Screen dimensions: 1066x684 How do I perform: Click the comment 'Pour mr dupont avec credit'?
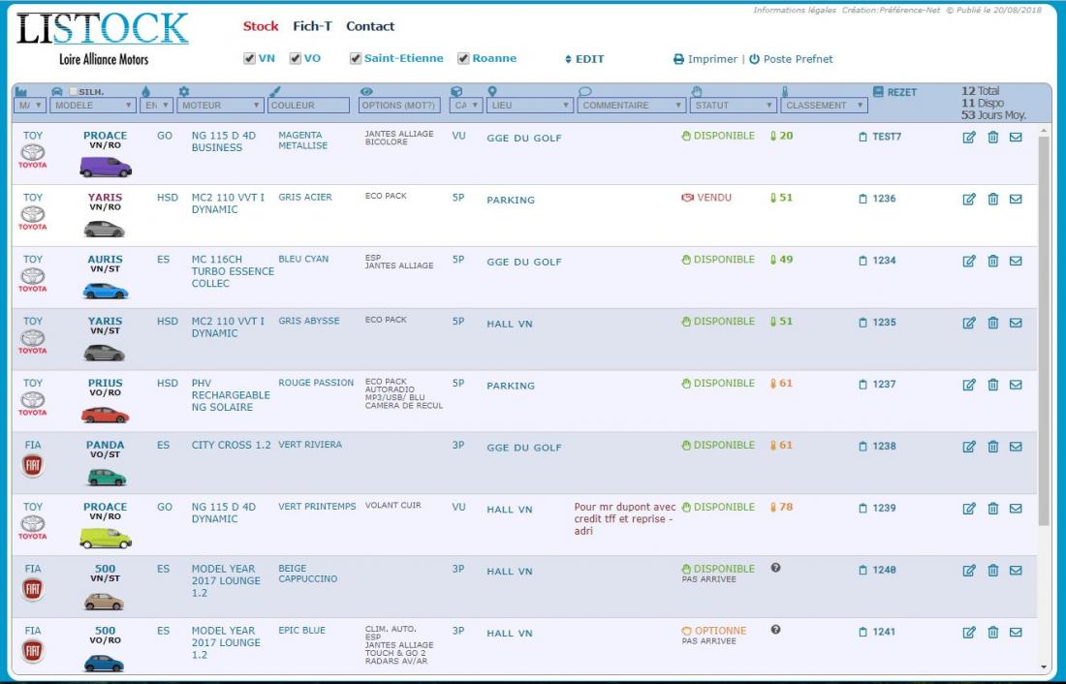click(625, 518)
